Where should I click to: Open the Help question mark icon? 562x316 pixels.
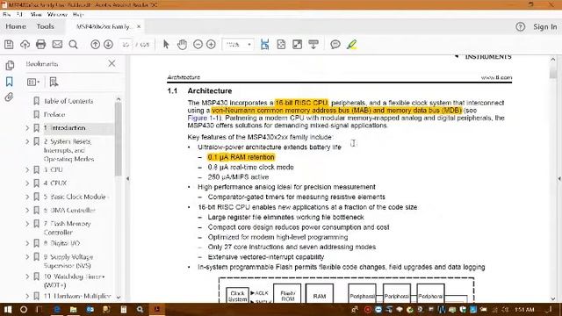(521, 27)
